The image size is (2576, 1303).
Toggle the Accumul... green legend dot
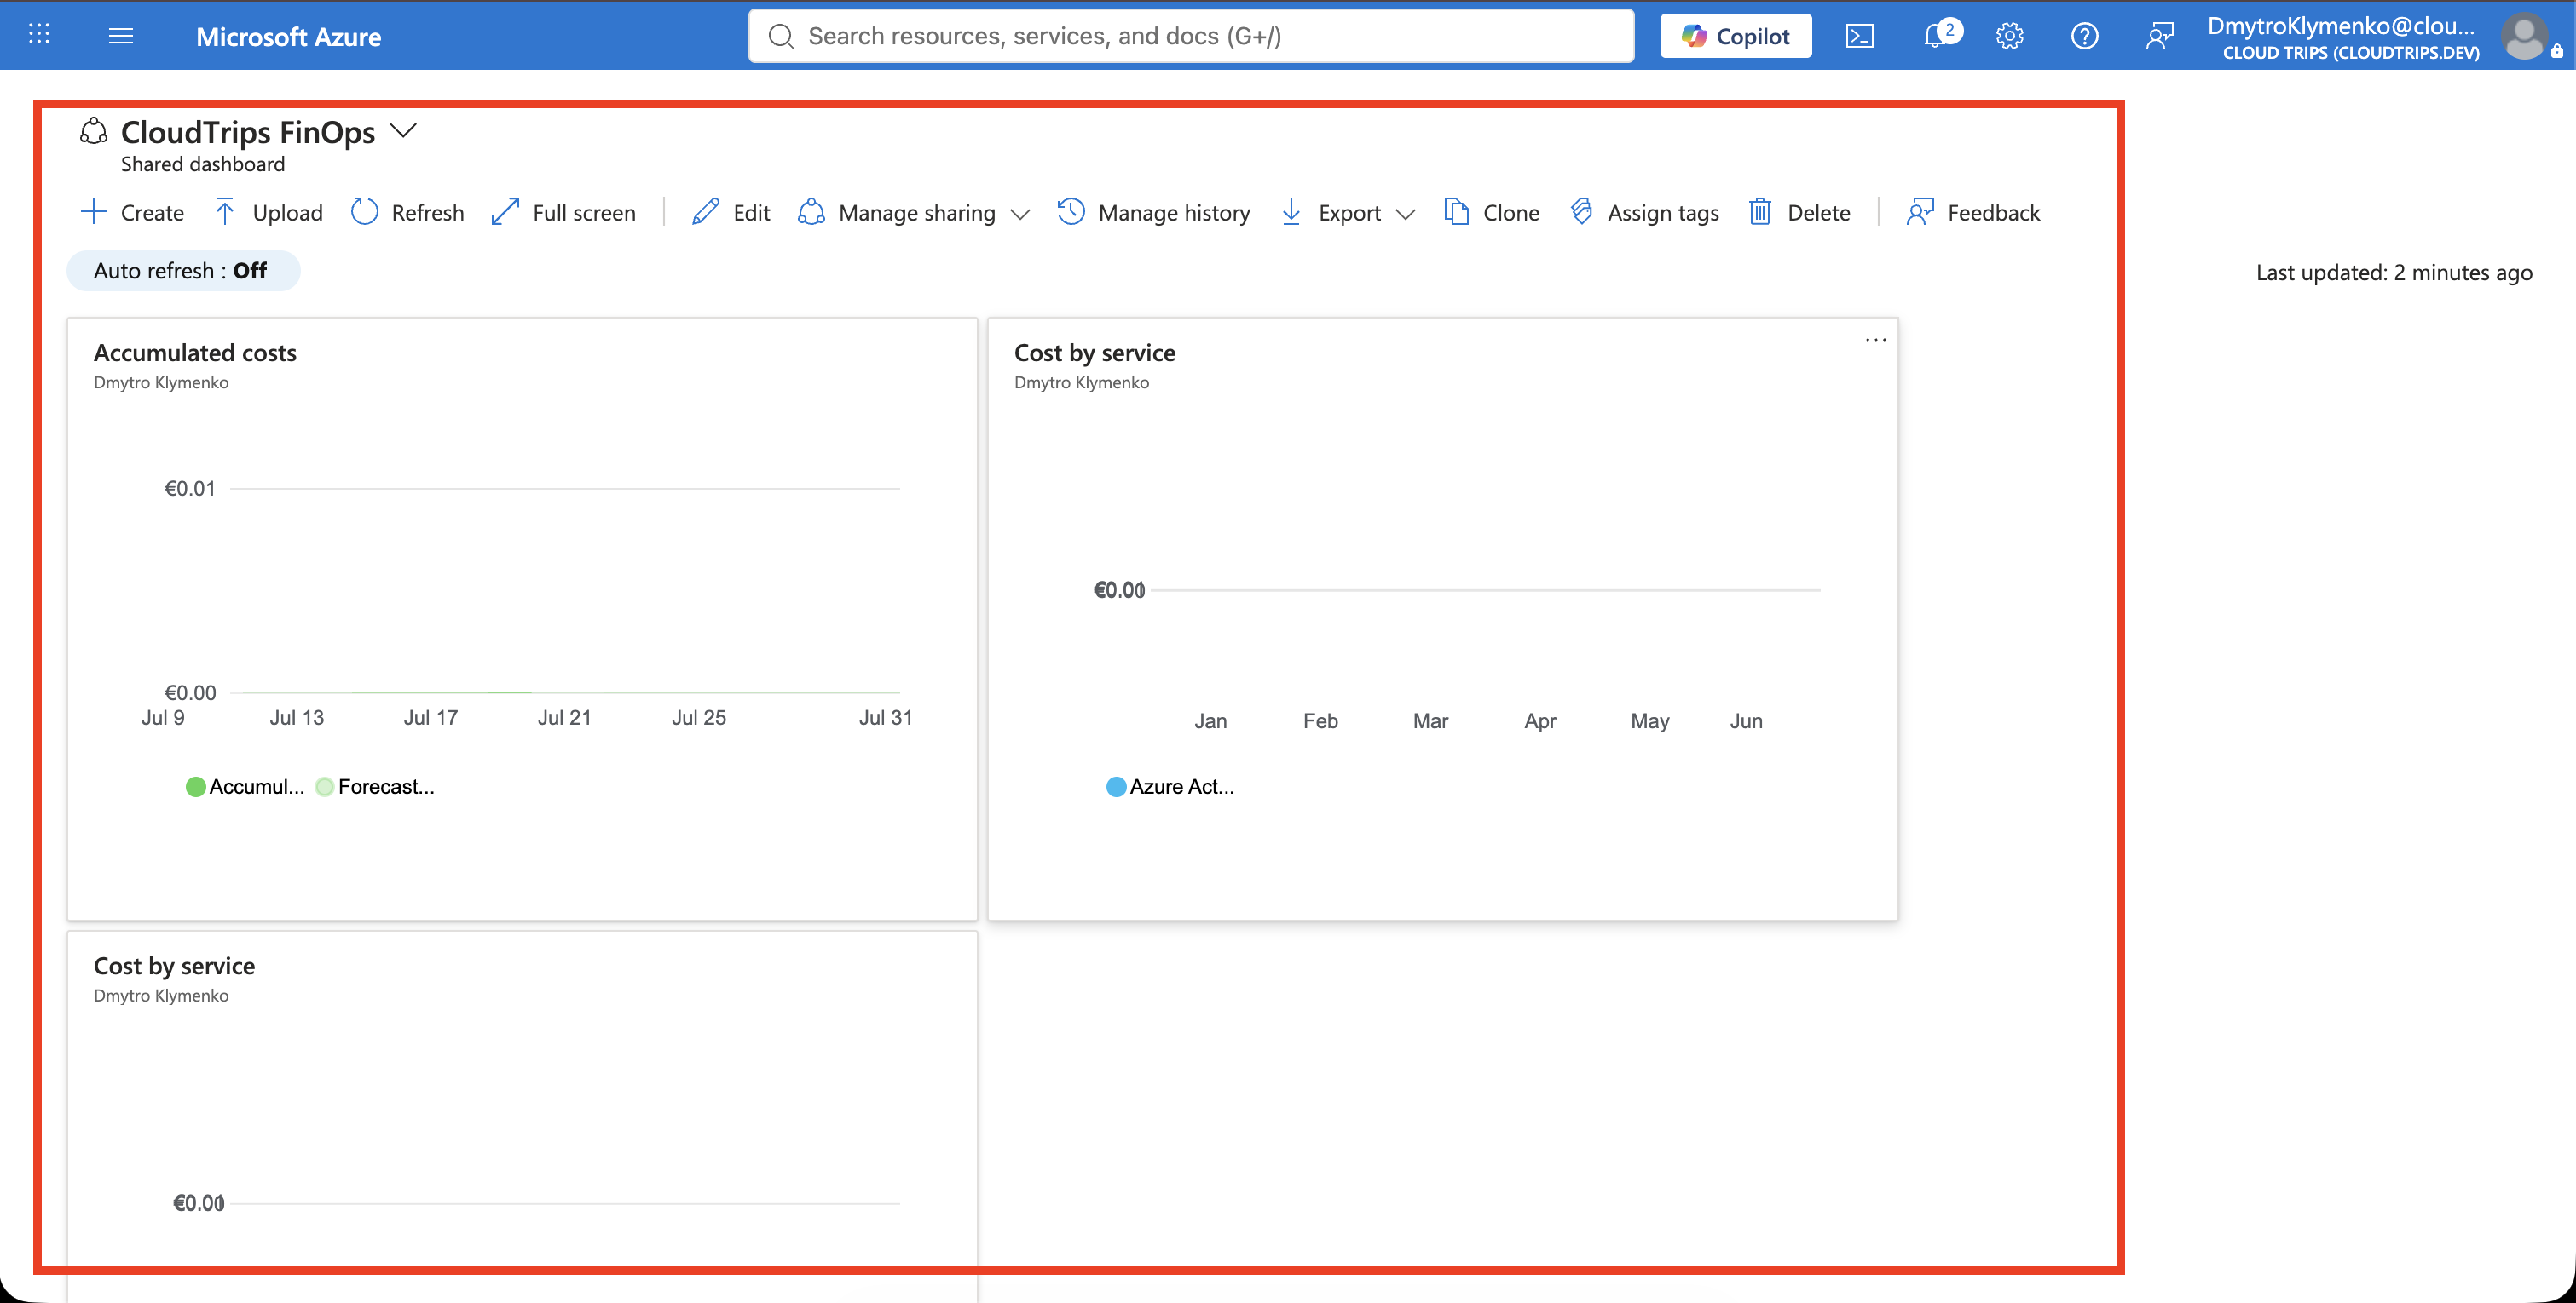196,788
